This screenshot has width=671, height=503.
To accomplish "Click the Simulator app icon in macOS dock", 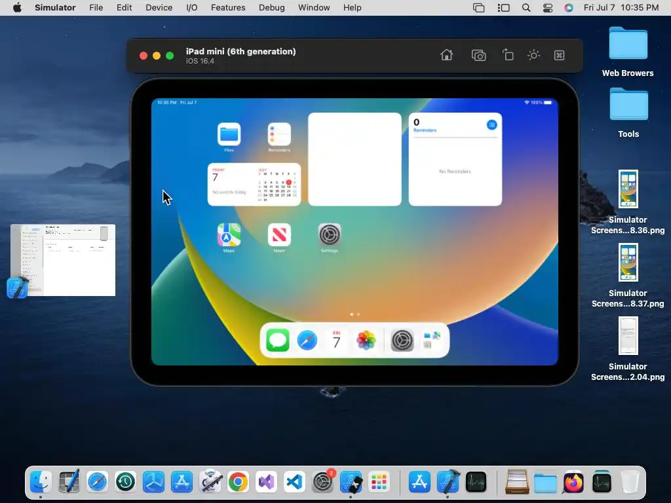I will [351, 482].
